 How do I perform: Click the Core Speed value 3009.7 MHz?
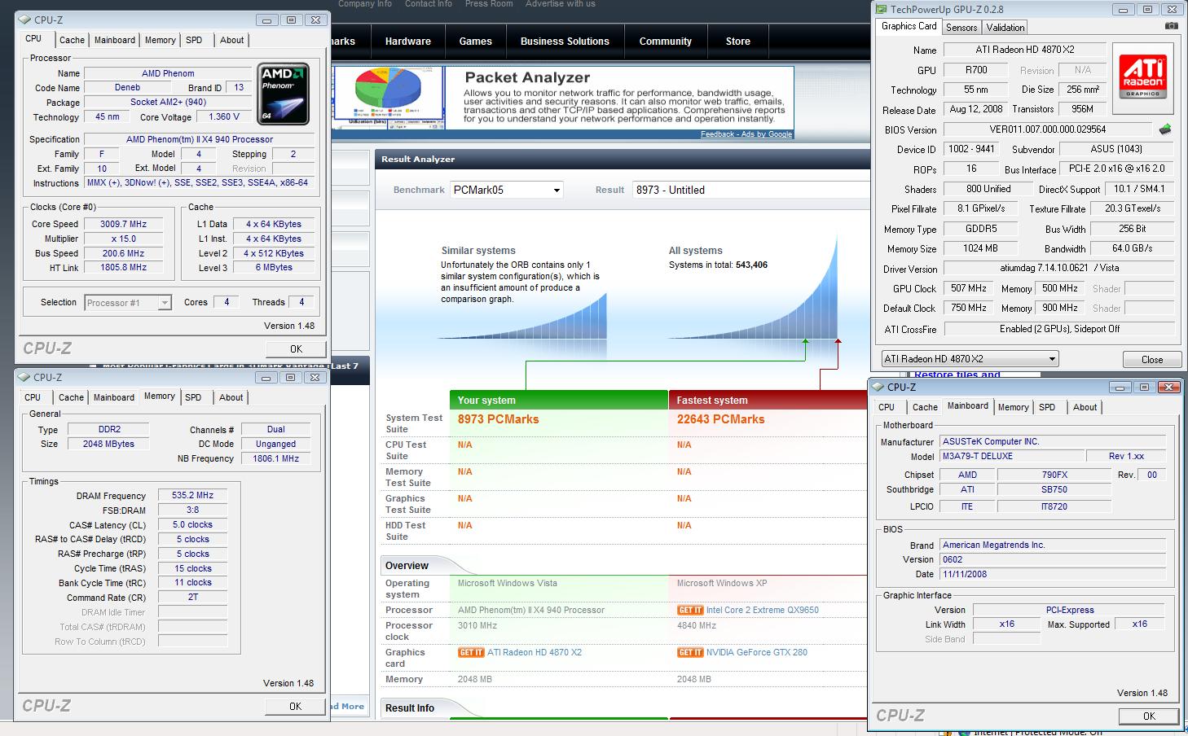coord(124,224)
